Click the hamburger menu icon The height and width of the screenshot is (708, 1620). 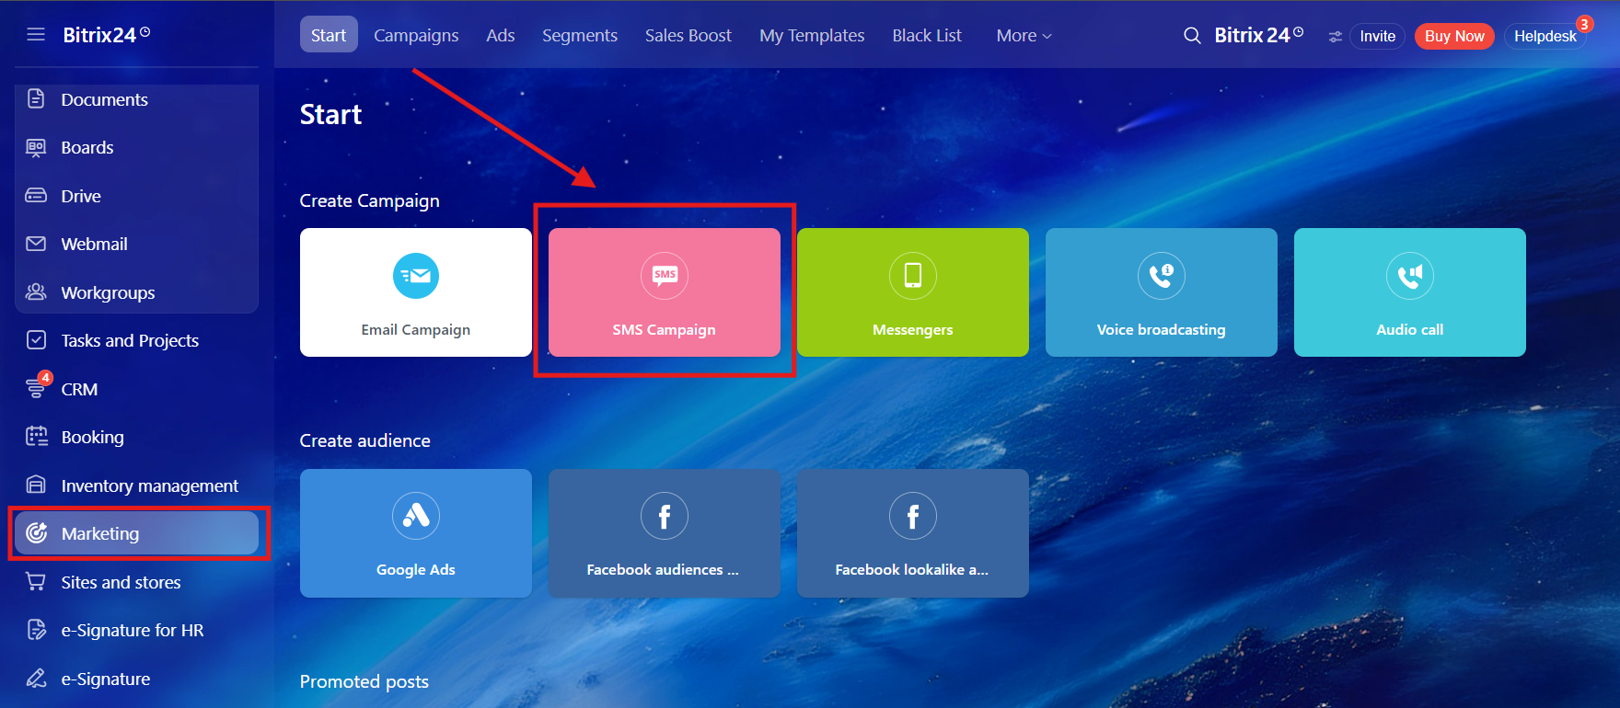[x=36, y=35]
